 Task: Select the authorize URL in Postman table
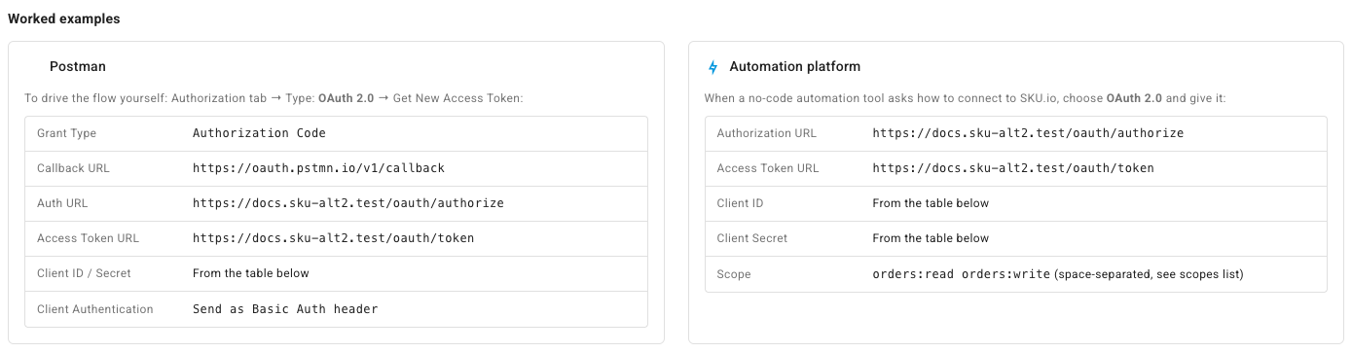[348, 203]
